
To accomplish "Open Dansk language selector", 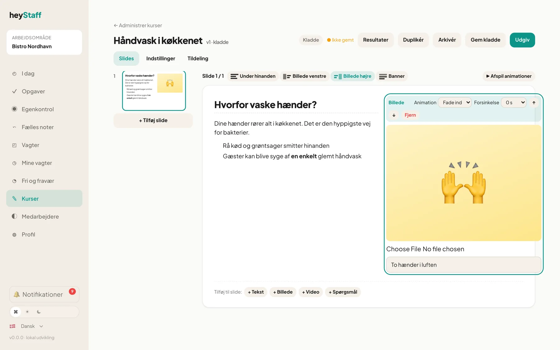I will 26,326.
